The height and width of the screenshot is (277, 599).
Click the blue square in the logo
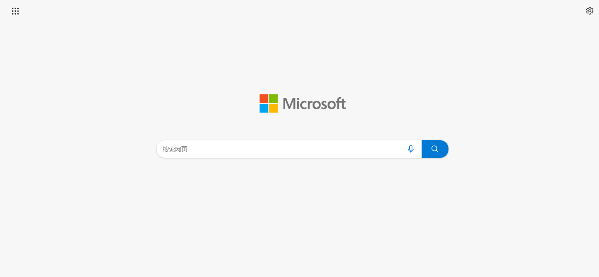click(264, 108)
